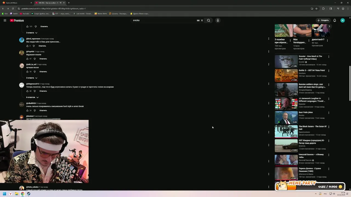Expand the 3 replies above @lord_vaporwave
Screen dimensions: 351x197
(x=32, y=33)
